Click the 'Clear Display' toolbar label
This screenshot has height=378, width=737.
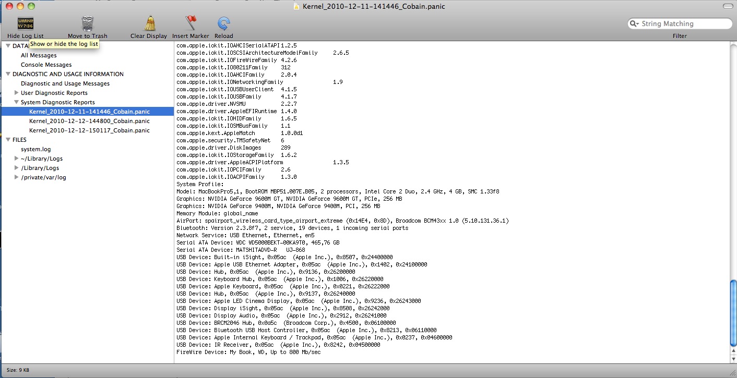point(149,36)
